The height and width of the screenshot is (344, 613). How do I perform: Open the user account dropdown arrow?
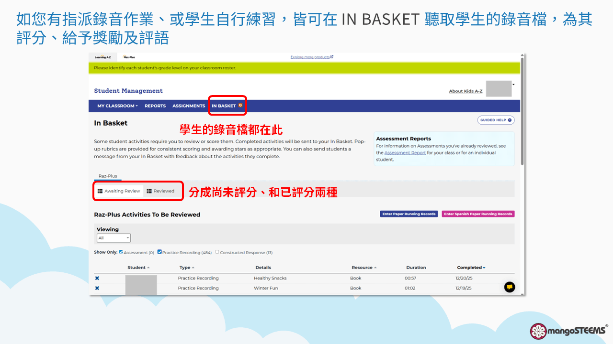(513, 85)
